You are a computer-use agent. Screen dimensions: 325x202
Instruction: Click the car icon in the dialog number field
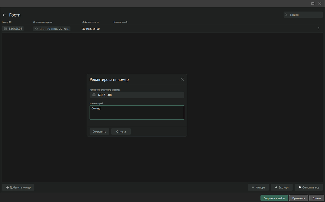[x=94, y=95]
